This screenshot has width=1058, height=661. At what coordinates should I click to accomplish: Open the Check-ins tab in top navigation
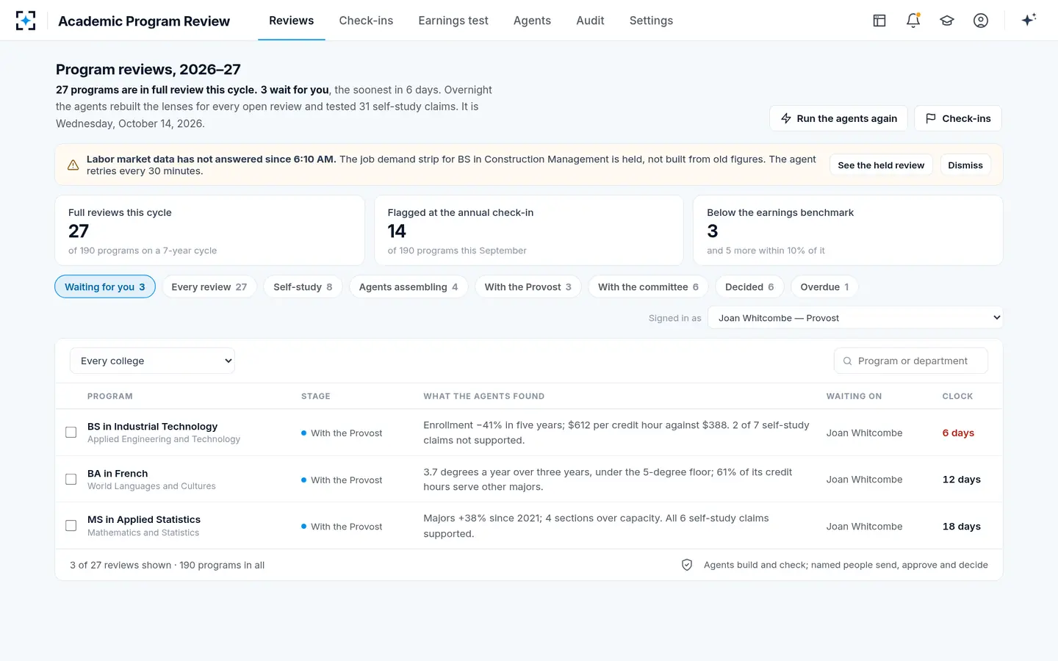[366, 21]
